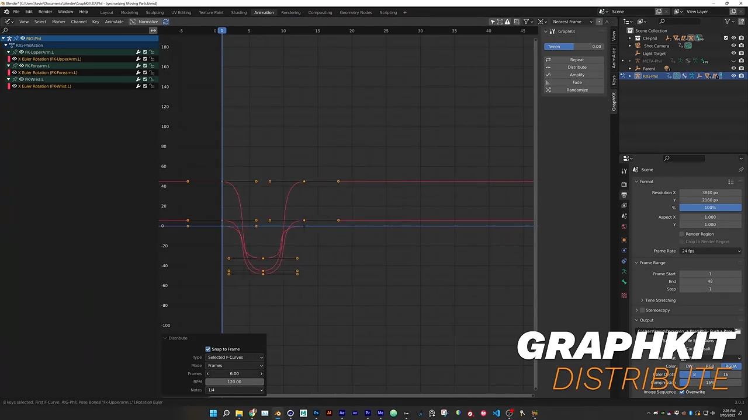This screenshot has width=748, height=420.
Task: Click the new collection icon in Outliner
Action: (740, 22)
